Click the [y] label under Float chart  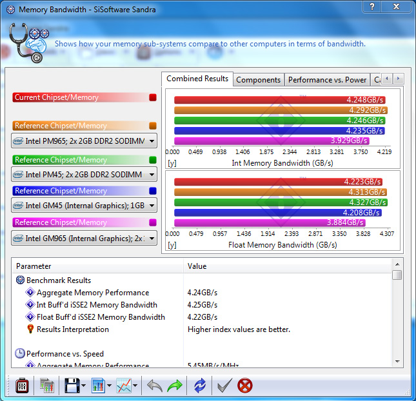click(x=172, y=245)
